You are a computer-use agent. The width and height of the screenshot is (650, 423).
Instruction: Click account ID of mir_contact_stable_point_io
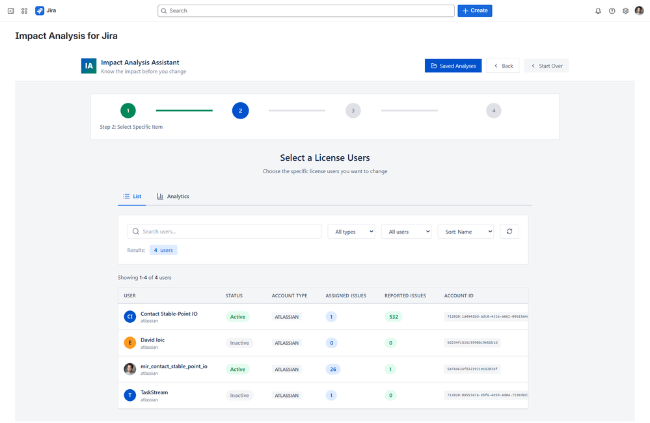tap(472, 369)
